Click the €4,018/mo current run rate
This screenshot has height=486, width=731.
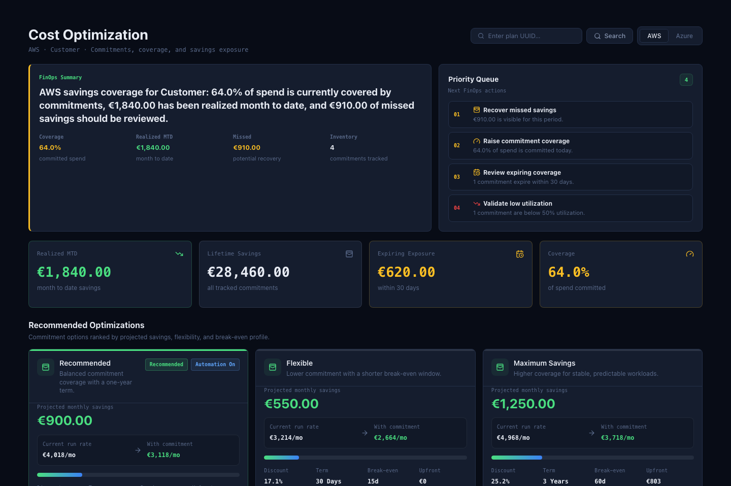[x=59, y=455]
